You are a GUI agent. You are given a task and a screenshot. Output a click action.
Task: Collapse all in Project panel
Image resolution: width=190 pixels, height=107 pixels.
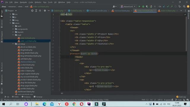40,11
